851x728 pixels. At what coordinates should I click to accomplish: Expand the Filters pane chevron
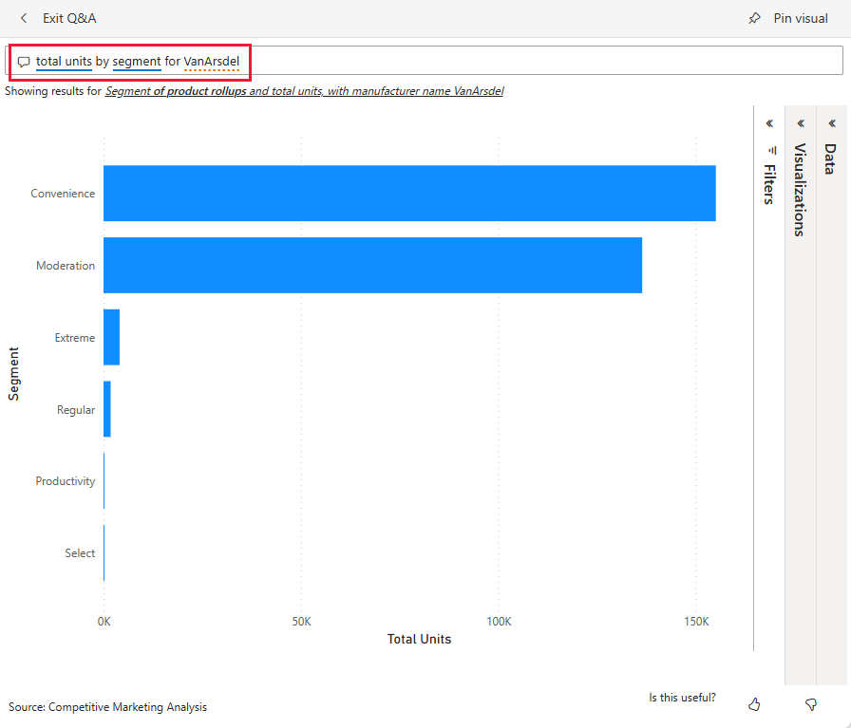coord(769,123)
